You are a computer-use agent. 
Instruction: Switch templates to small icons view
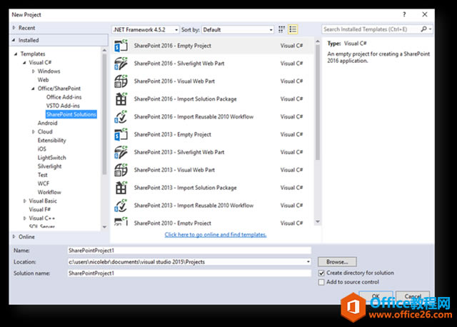click(281, 29)
